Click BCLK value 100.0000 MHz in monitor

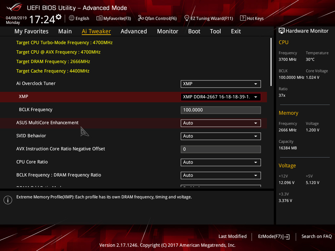[x=291, y=77]
